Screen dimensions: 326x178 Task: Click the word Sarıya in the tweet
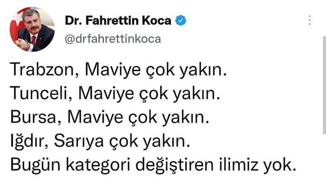79,141
